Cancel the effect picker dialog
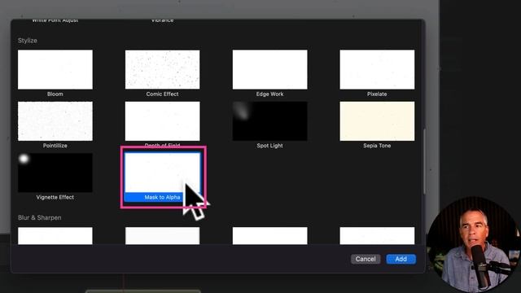The image size is (521, 293). coord(366,259)
